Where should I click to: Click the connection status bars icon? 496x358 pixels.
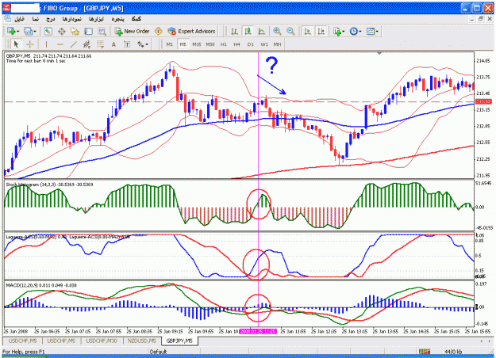point(425,352)
